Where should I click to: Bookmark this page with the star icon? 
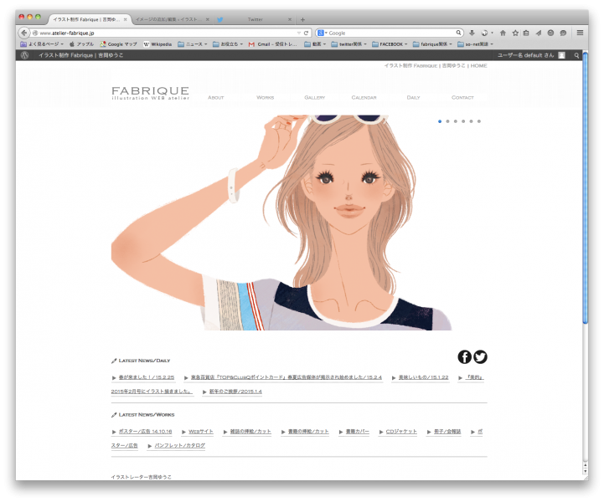[x=515, y=33]
